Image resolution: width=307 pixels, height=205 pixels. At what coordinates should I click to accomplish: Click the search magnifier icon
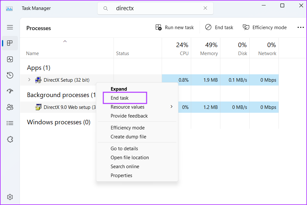[106, 8]
